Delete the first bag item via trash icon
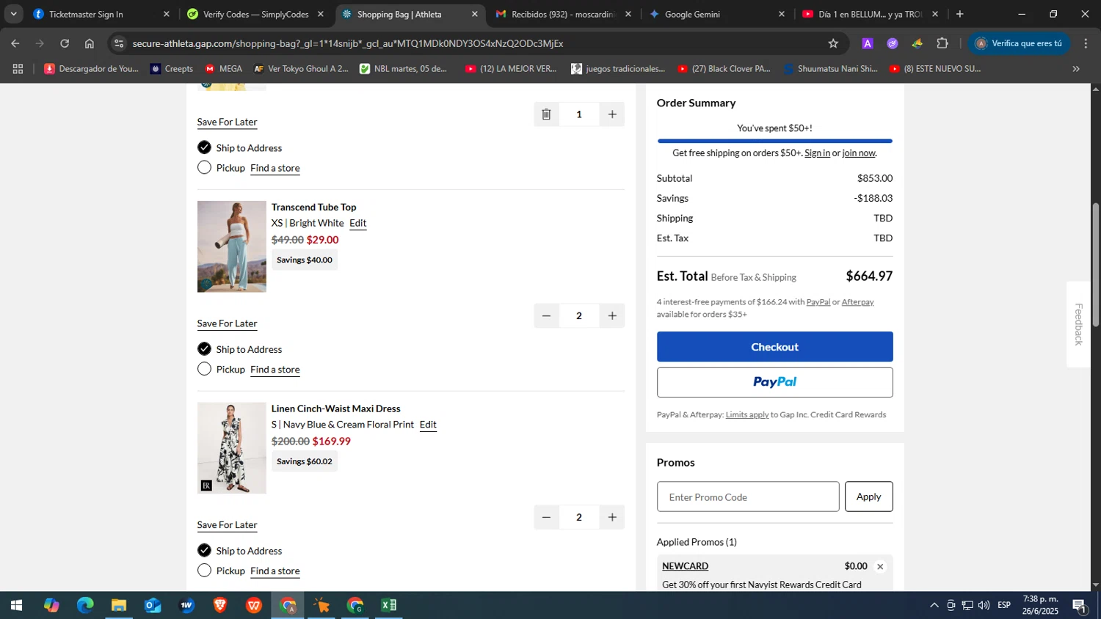The image size is (1101, 619). click(546, 114)
